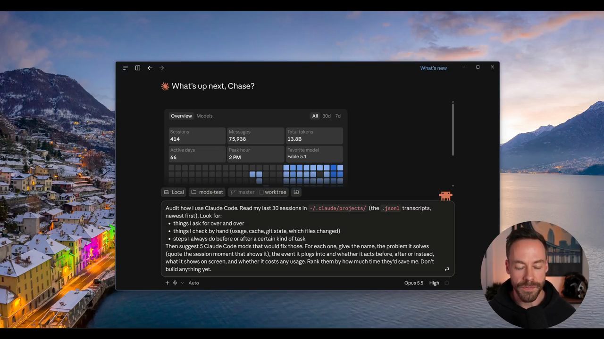
Task: Click into the prompt text input box
Action: pyautogui.click(x=308, y=239)
